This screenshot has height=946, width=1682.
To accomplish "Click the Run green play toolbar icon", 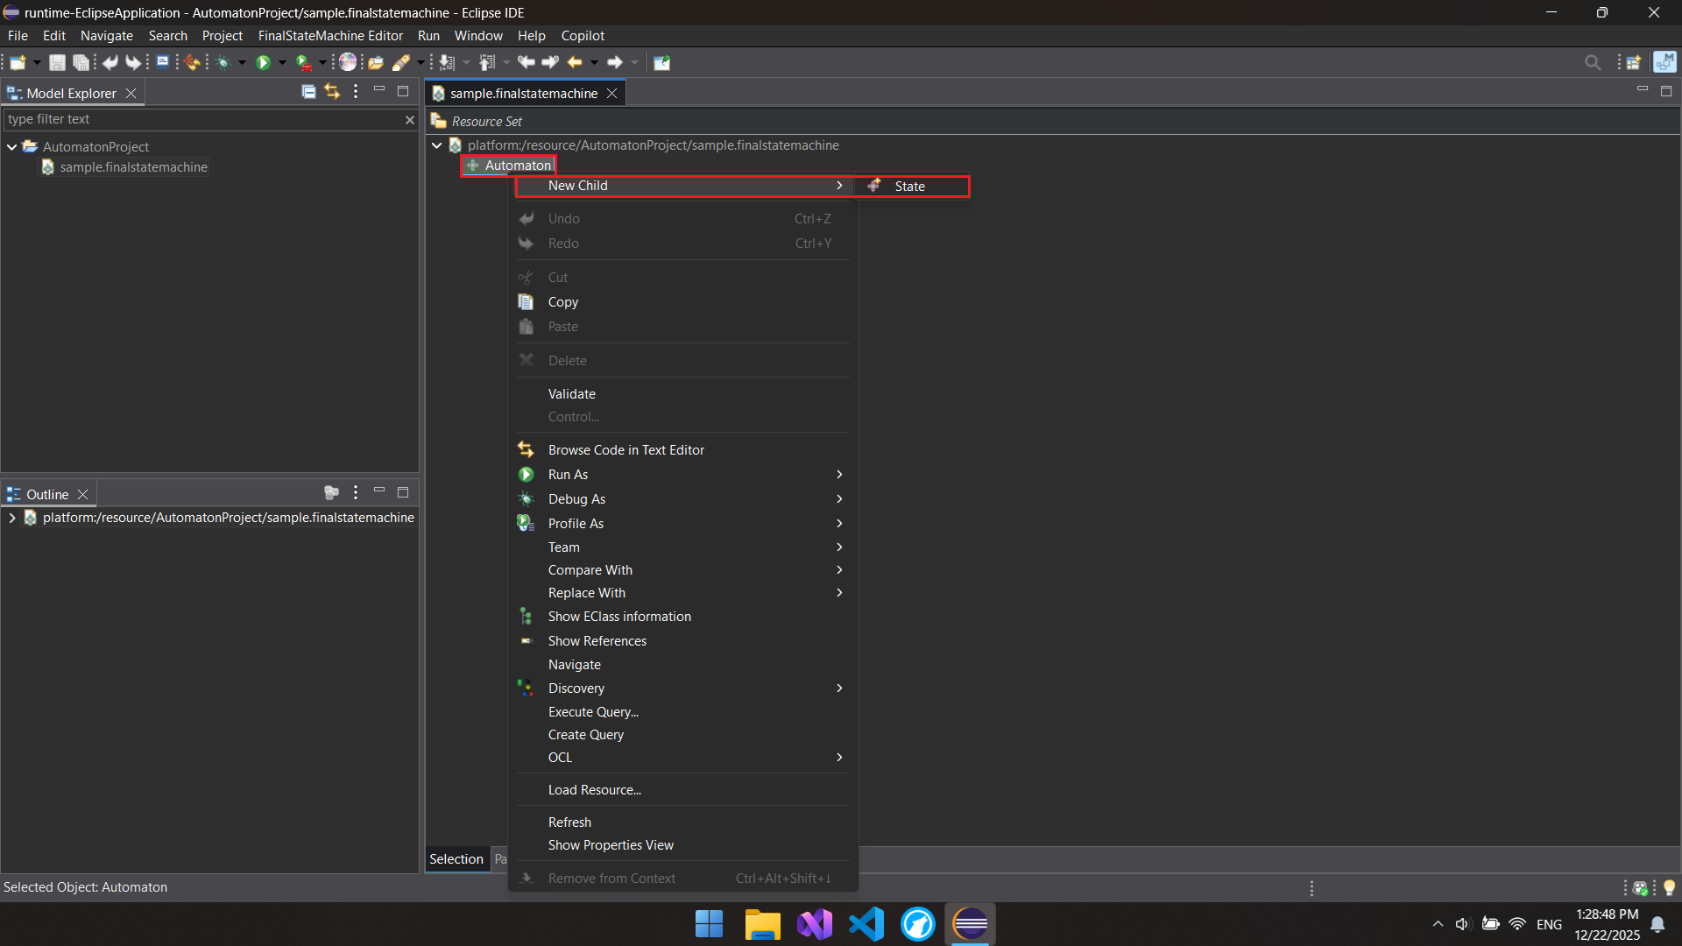I will pyautogui.click(x=263, y=62).
